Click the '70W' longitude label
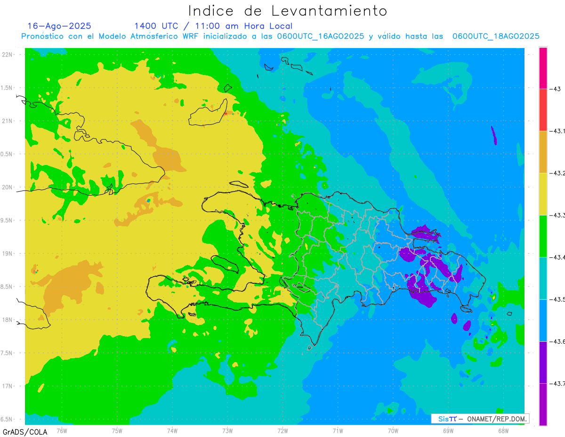This screenshot has height=437, width=565. [x=393, y=430]
